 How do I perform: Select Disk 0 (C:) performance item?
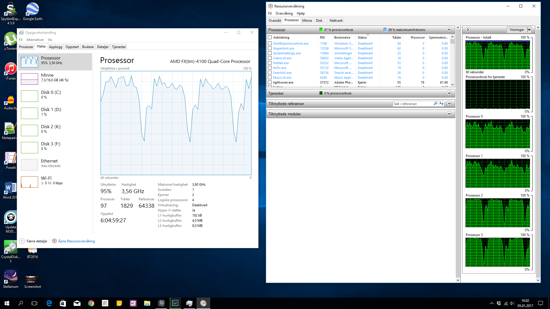click(55, 96)
